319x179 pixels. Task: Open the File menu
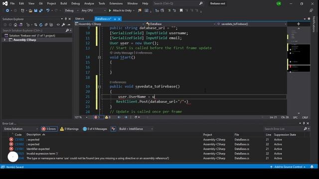tap(12, 3)
